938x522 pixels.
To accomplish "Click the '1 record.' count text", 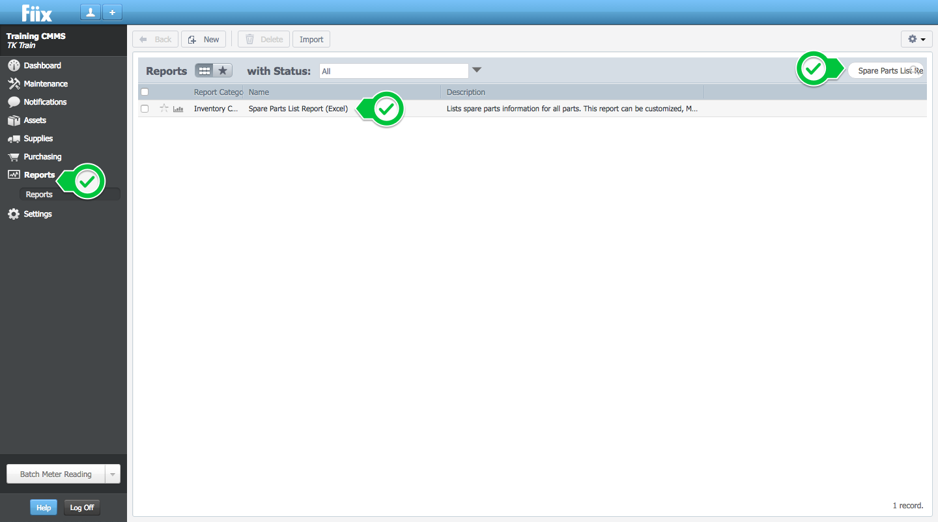I will (x=907, y=505).
